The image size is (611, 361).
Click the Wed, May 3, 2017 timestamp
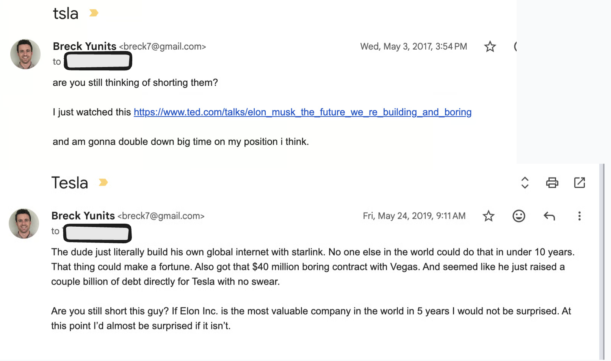tap(414, 47)
